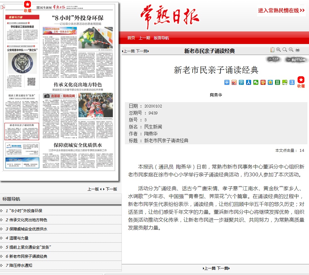The height and width of the screenshot is (275, 309).
Task: Click the red arrow icon at page thumbnail corner
Action: 3,8
